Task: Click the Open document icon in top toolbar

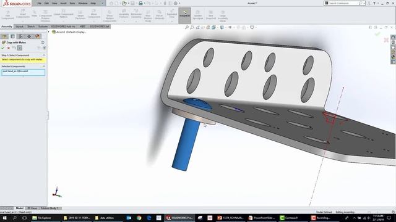Action: (124, 3)
